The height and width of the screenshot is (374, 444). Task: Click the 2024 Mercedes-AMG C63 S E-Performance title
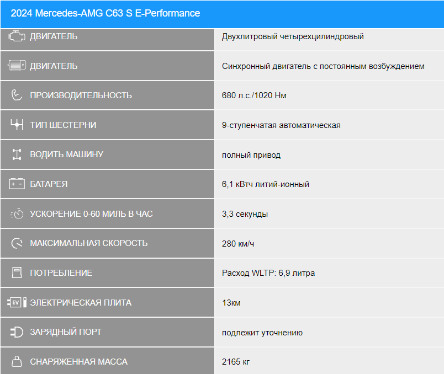105,13
